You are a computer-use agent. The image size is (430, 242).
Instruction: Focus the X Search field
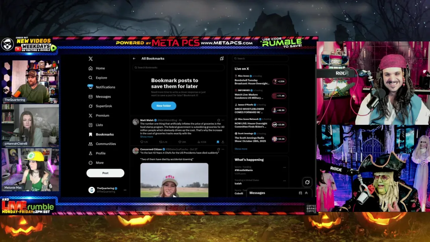(x=260, y=58)
